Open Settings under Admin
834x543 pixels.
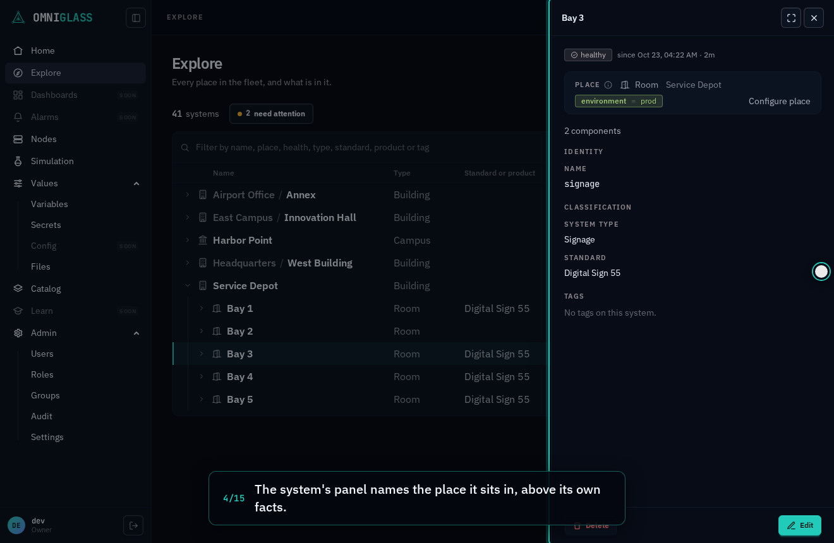47,437
